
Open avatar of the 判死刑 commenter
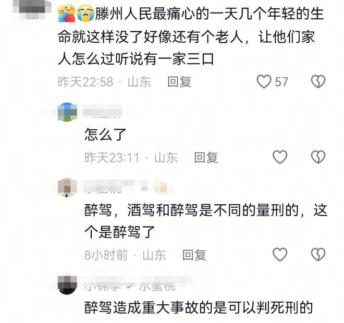click(x=67, y=285)
